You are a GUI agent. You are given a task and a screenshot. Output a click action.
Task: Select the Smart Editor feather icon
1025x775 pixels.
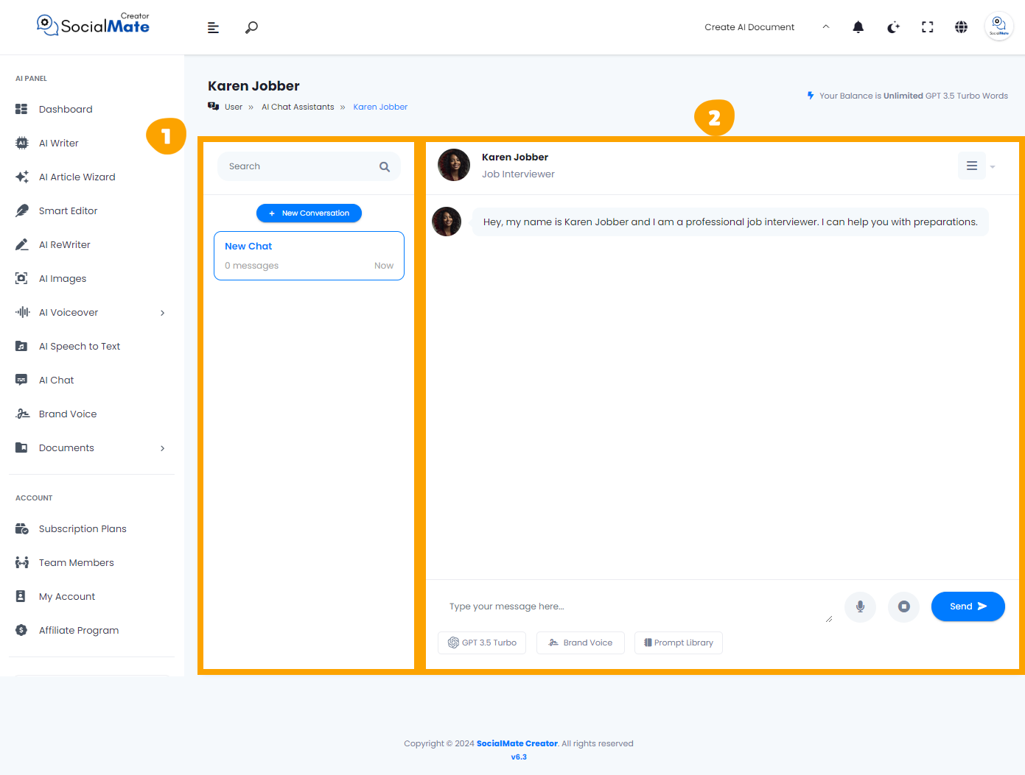coord(22,210)
